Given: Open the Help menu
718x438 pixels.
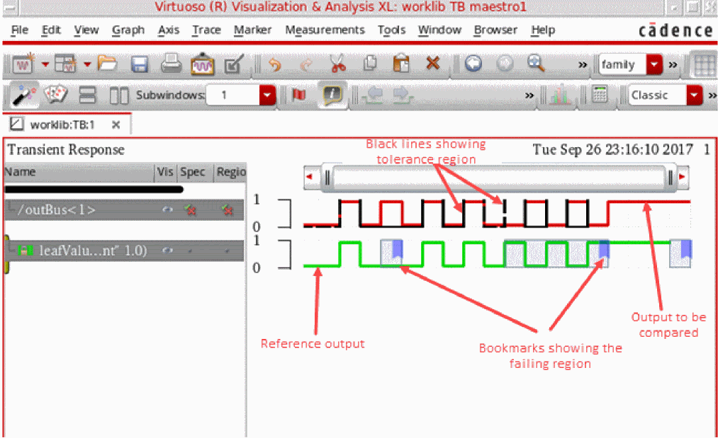Looking at the screenshot, I should [543, 30].
